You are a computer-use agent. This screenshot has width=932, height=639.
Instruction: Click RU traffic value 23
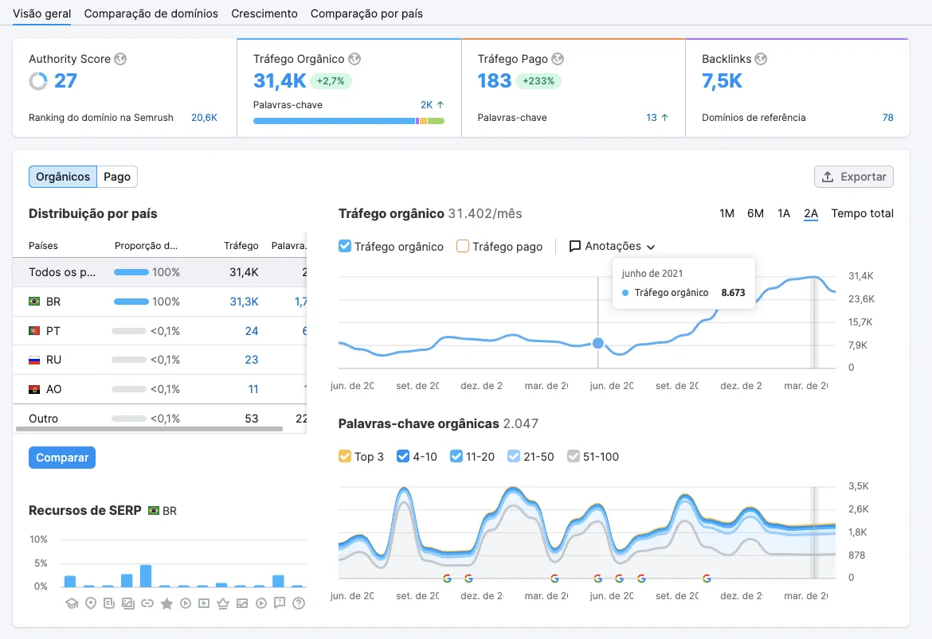point(252,360)
